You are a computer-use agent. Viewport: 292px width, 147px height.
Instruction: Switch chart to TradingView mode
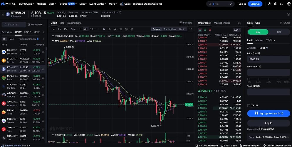(170, 29)
